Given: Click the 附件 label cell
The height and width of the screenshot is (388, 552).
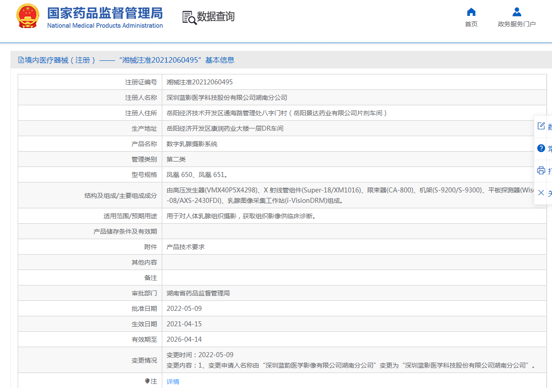Looking at the screenshot, I should click(x=90, y=247).
